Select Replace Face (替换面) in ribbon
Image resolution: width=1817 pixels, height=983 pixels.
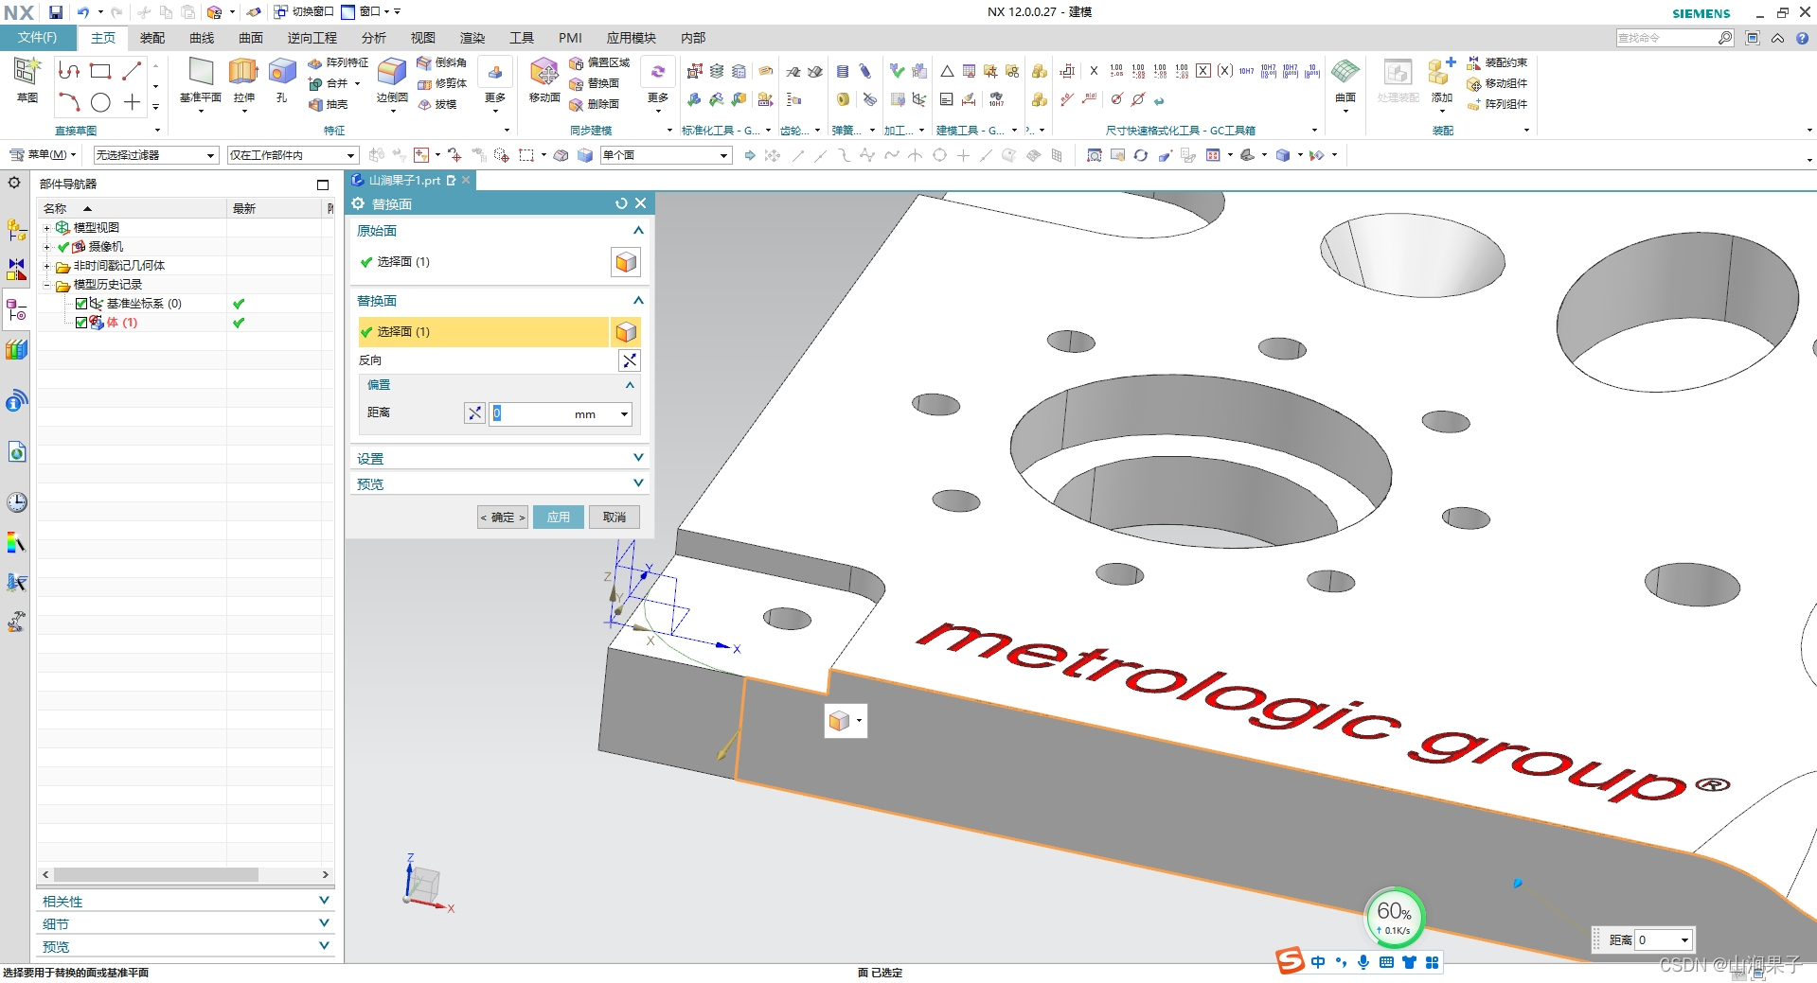(x=594, y=83)
